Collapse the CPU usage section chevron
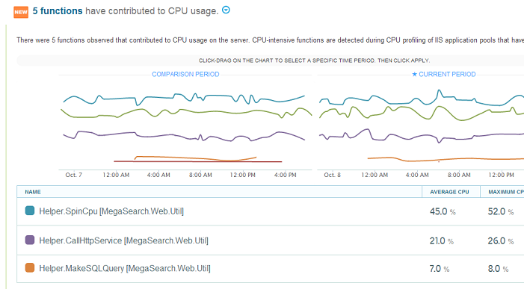The width and height of the screenshot is (524, 289). [226, 10]
